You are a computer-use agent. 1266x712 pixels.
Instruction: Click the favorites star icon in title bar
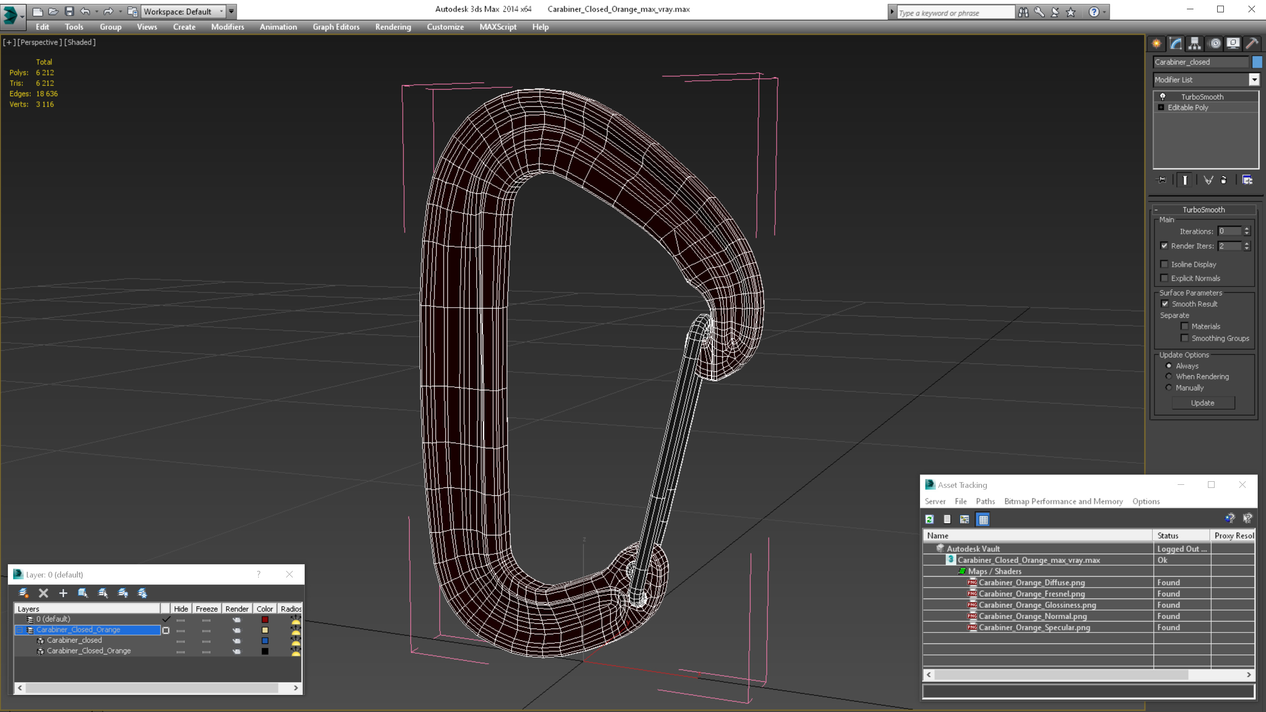[1070, 12]
